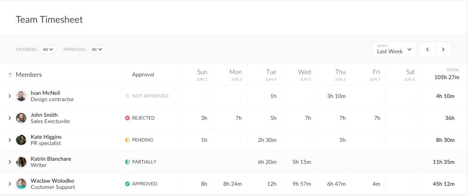The width and height of the screenshot is (468, 196).
Task: Click the red Rejected status icon
Action: click(128, 118)
